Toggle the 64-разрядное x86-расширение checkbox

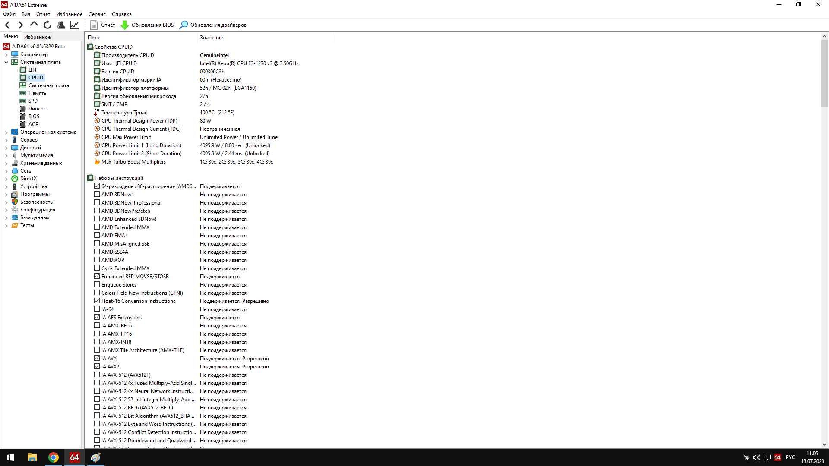click(97, 186)
